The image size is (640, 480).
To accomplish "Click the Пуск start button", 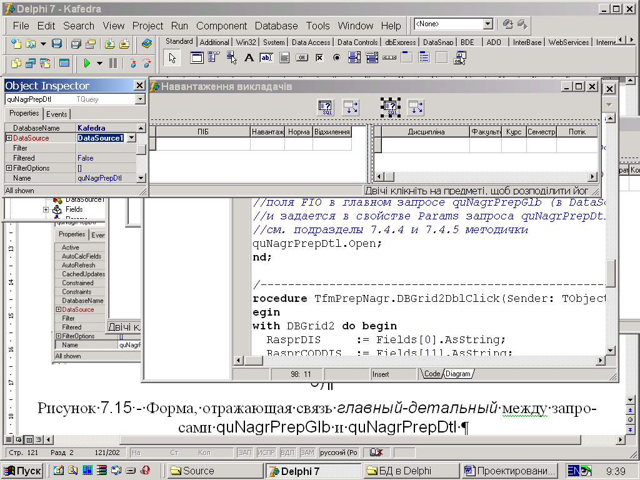I will [23, 471].
